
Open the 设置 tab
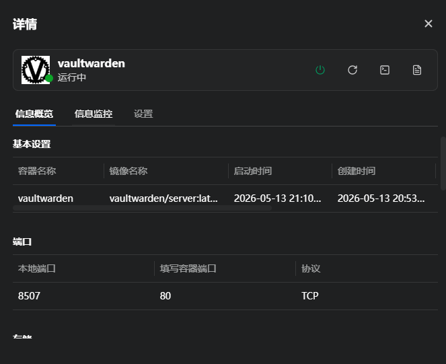point(143,114)
